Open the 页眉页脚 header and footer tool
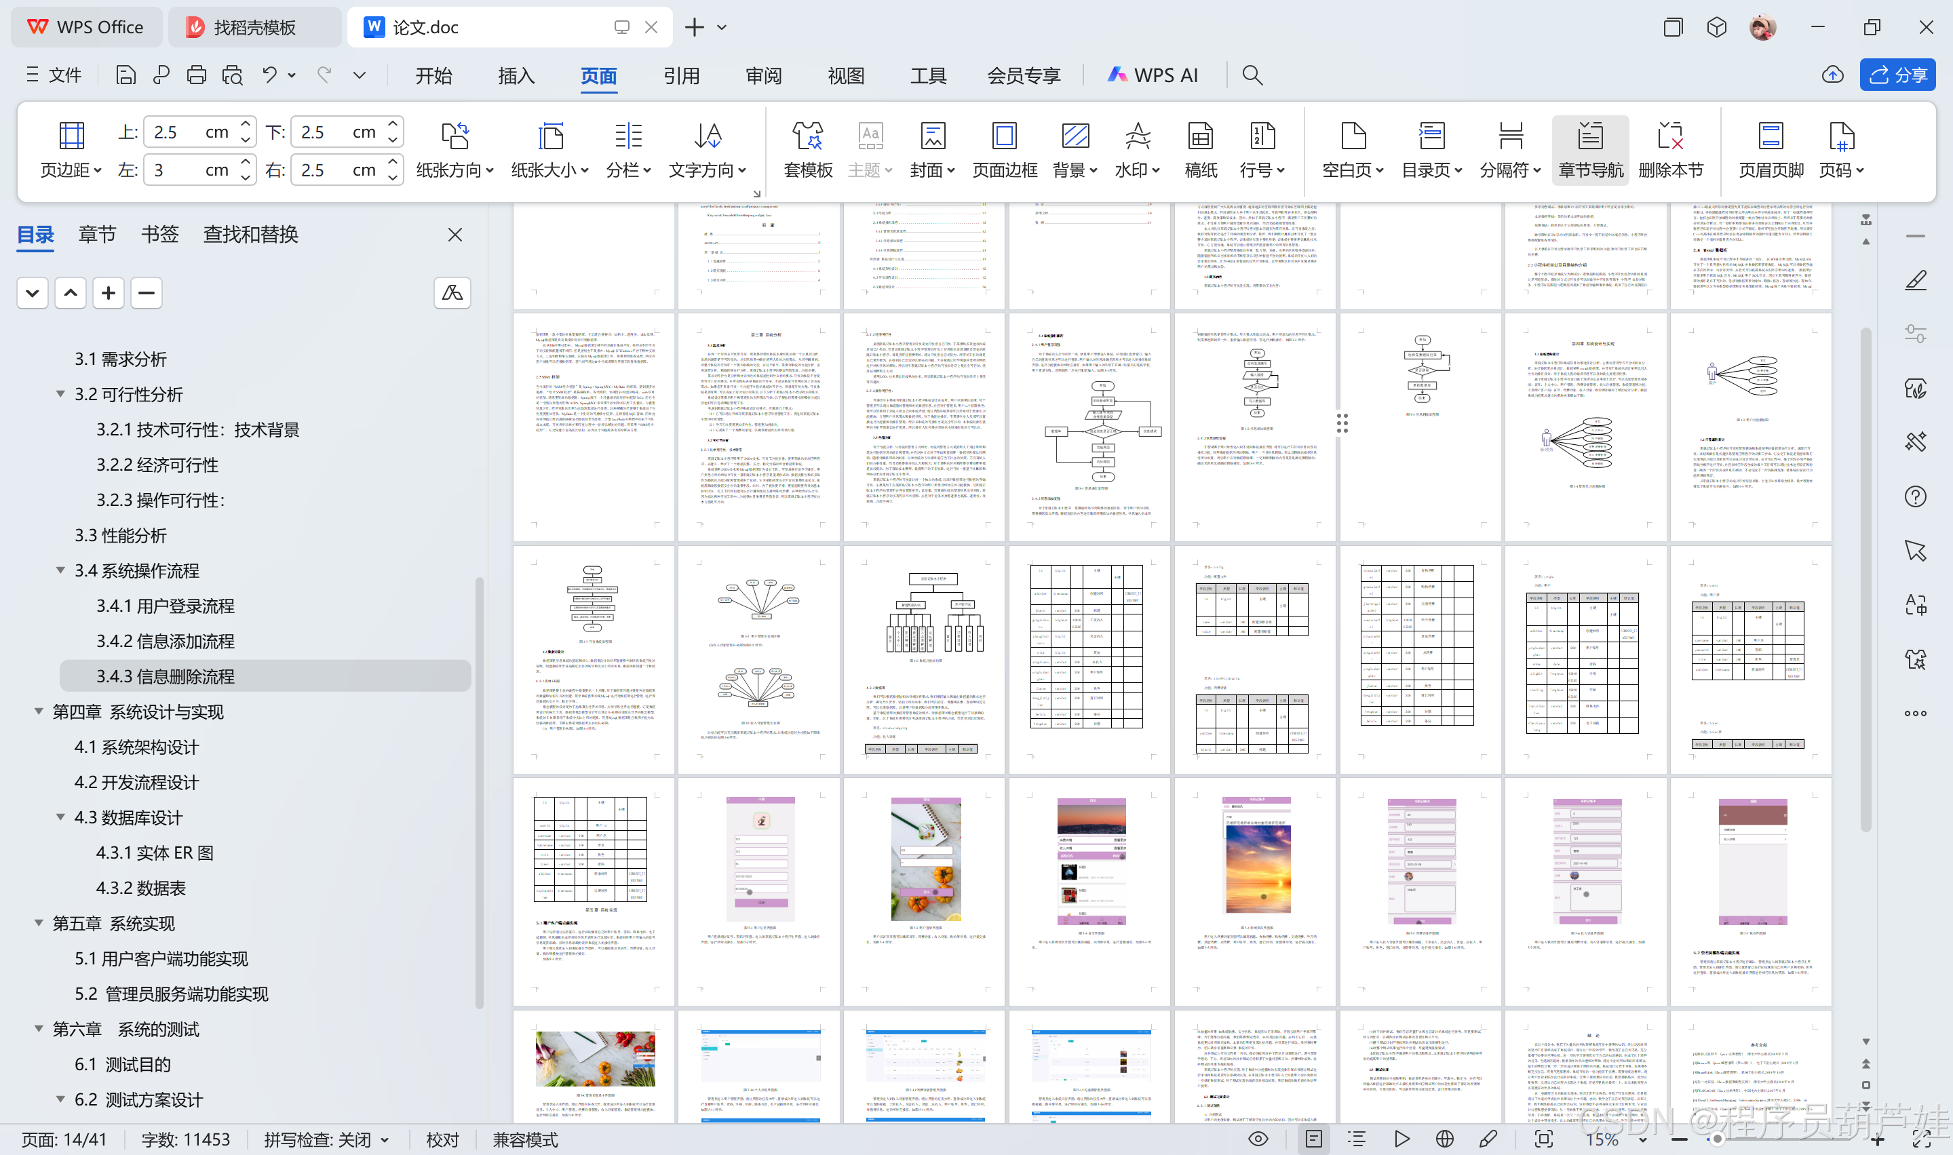The height and width of the screenshot is (1155, 1953). pyautogui.click(x=1771, y=150)
